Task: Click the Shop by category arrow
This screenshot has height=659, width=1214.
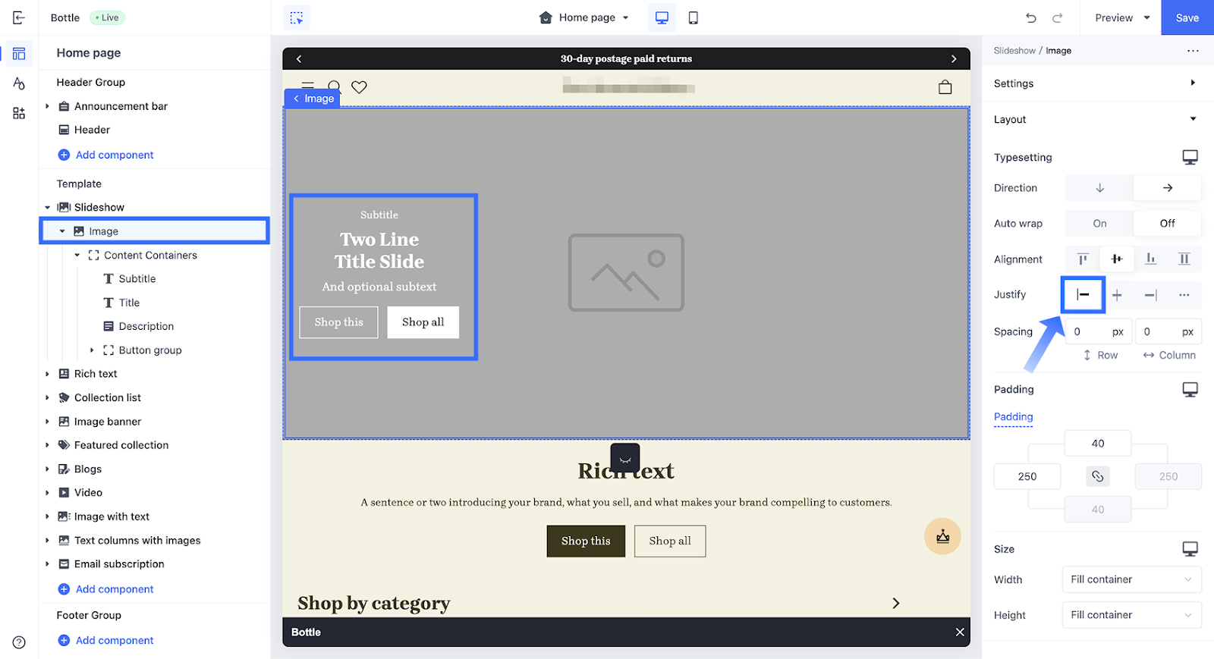Action: pos(896,603)
